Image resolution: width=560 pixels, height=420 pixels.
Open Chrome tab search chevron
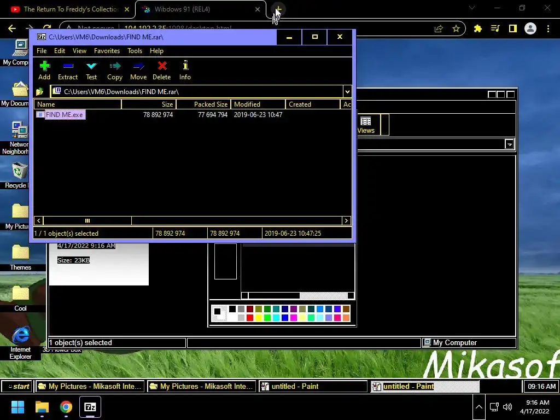472,8
